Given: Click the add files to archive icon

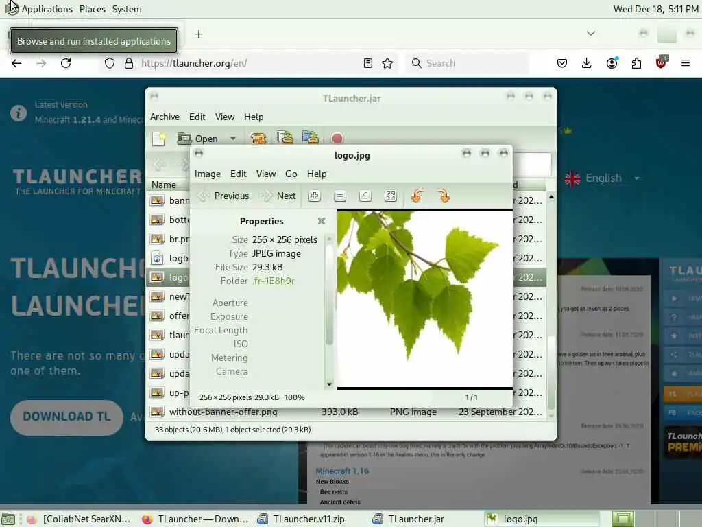Looking at the screenshot, I should pyautogui.click(x=285, y=137).
